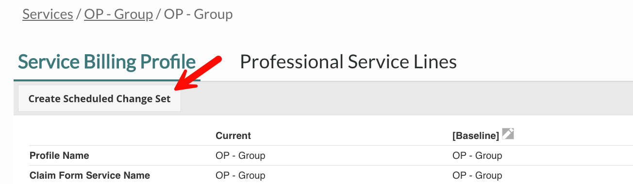633x184 pixels.
Task: Go to the underlined OP - Group breadcrumb
Action: [x=118, y=14]
